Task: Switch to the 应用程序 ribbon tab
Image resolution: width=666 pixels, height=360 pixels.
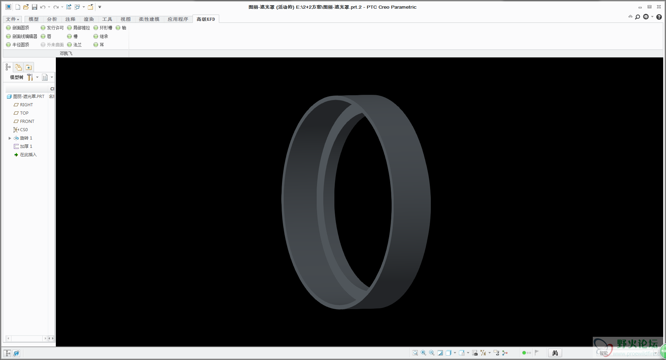Action: pos(178,19)
